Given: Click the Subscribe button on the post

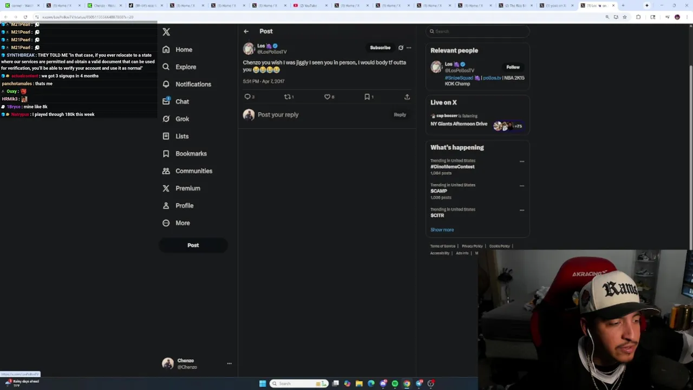Looking at the screenshot, I should tap(380, 48).
